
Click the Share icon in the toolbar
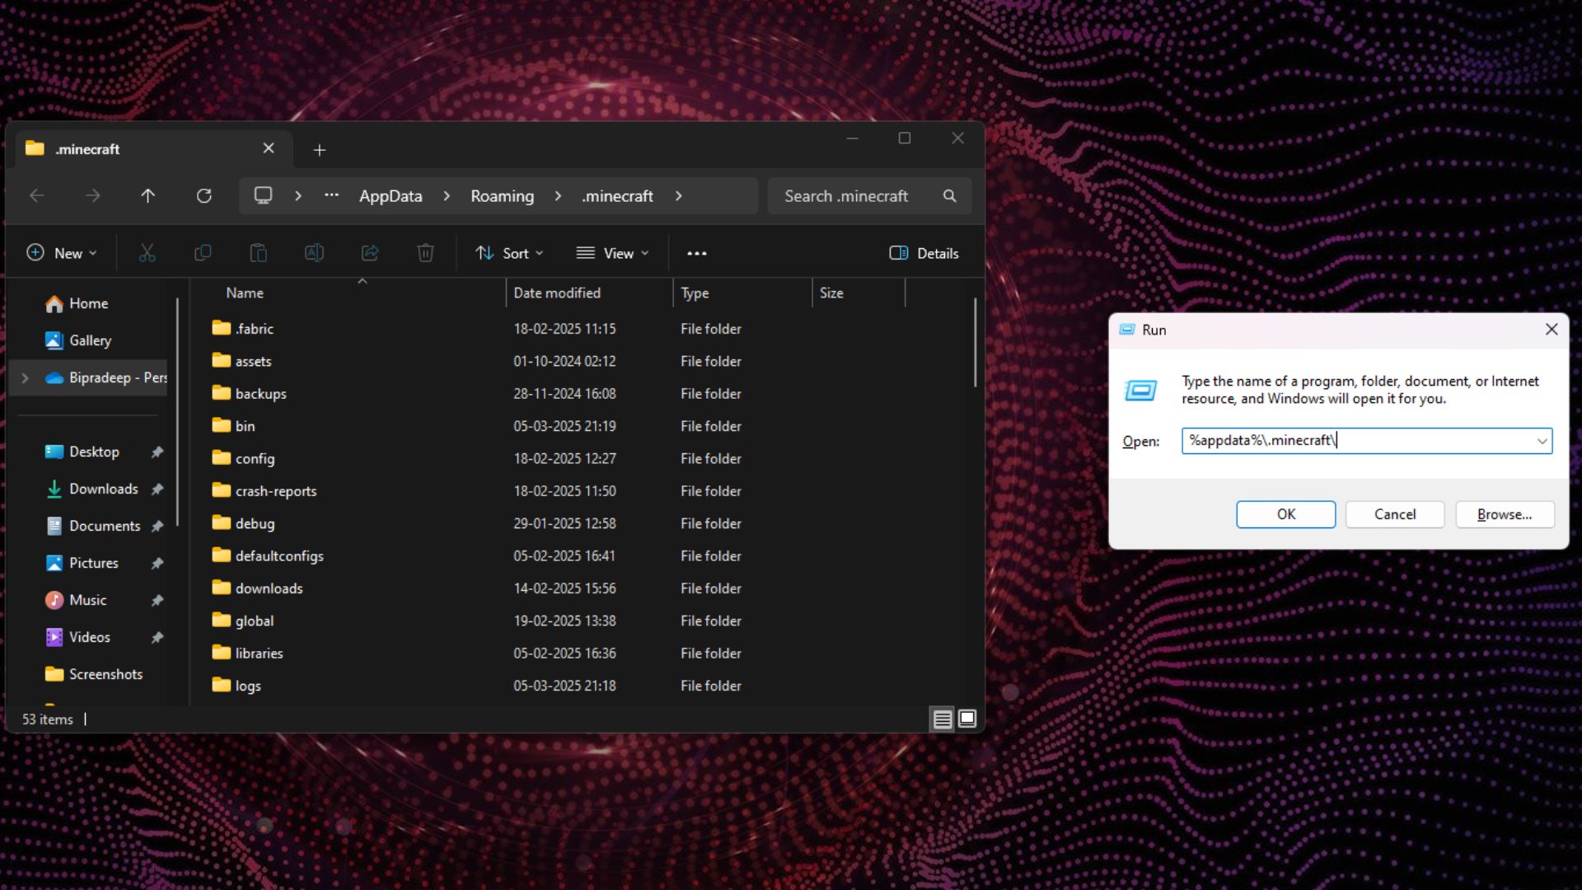370,253
